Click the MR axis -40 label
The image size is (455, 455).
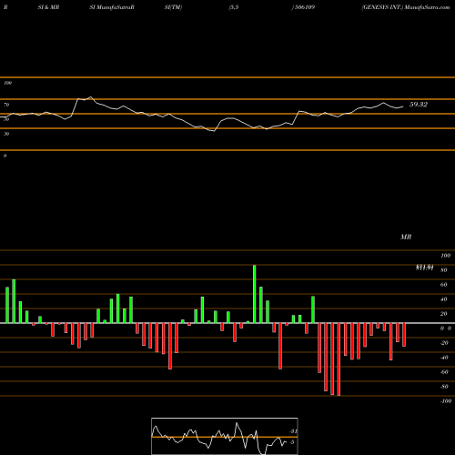click(444, 358)
